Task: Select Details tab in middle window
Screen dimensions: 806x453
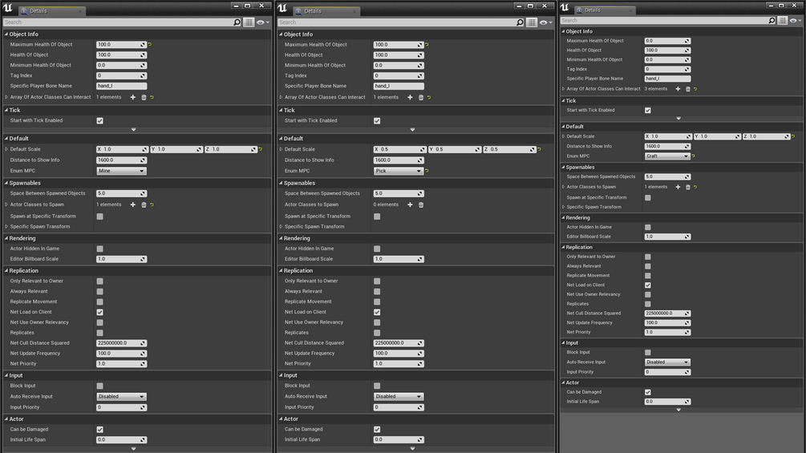Action: click(326, 10)
